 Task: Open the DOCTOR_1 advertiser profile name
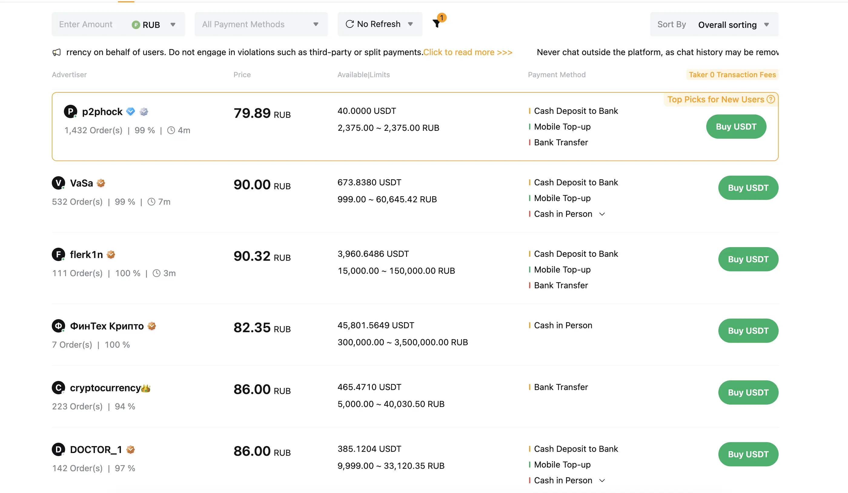tap(96, 450)
